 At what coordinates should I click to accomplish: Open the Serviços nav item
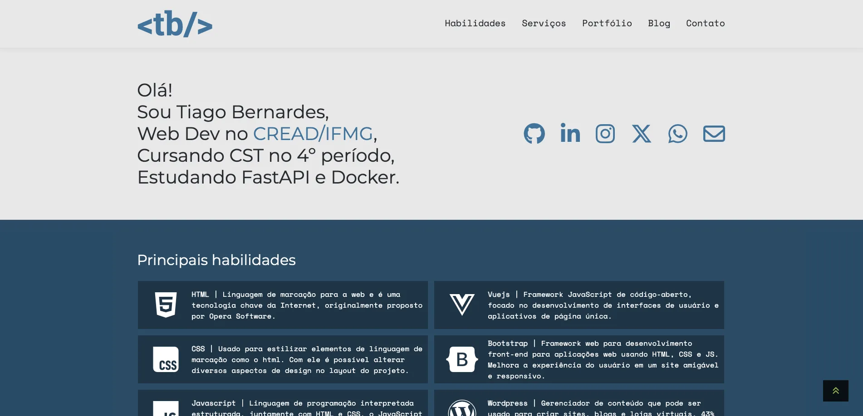[544, 24]
